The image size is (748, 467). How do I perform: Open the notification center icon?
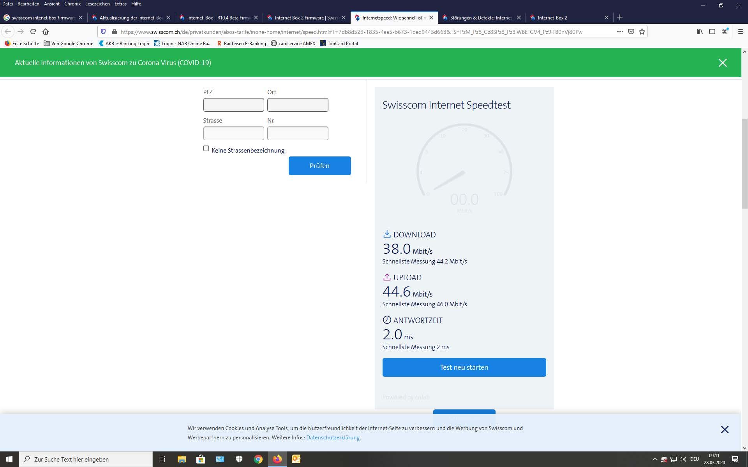point(735,459)
